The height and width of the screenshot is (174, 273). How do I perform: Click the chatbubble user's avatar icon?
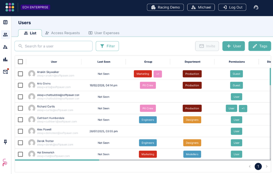click(x=32, y=97)
